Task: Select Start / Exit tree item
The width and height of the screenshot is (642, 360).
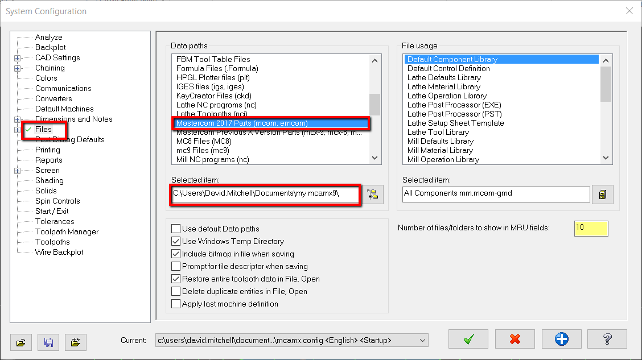Action: coord(52,211)
